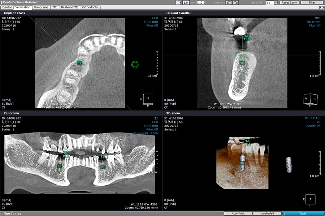325x216 pixels.
Task: Select implant 45 marker in Implant Cross view
Action: [x=79, y=62]
